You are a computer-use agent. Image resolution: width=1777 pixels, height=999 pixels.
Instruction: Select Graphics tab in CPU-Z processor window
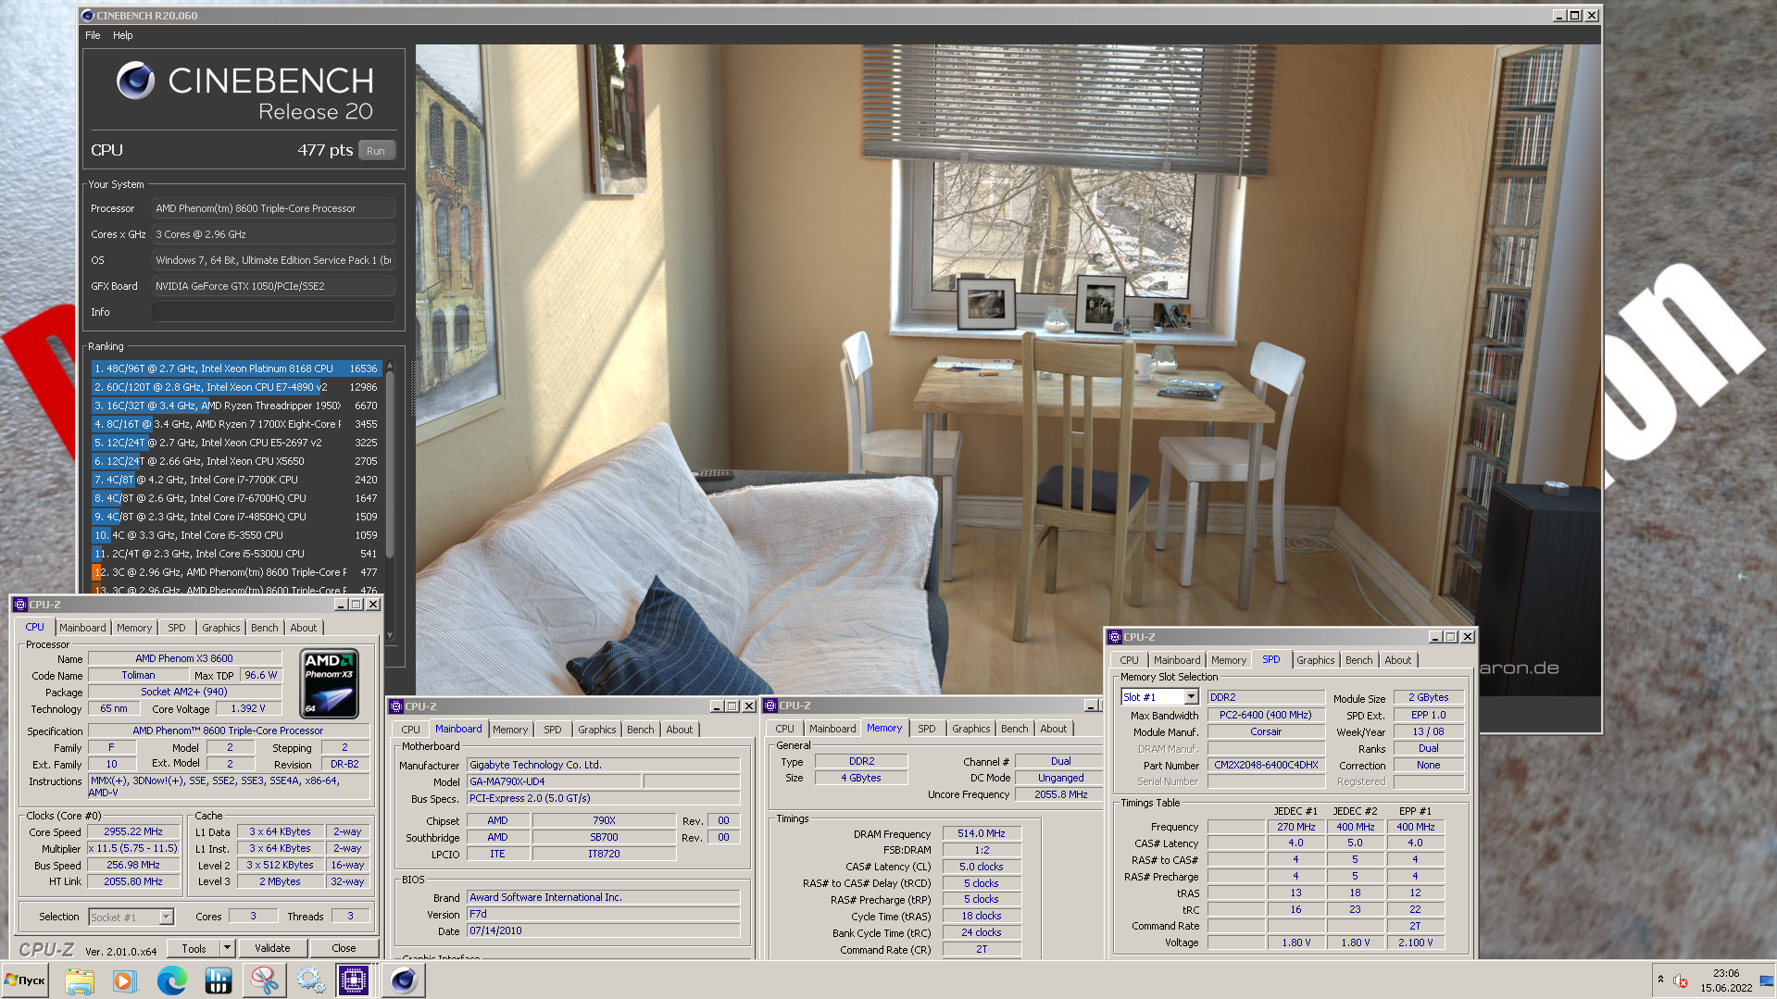click(221, 628)
